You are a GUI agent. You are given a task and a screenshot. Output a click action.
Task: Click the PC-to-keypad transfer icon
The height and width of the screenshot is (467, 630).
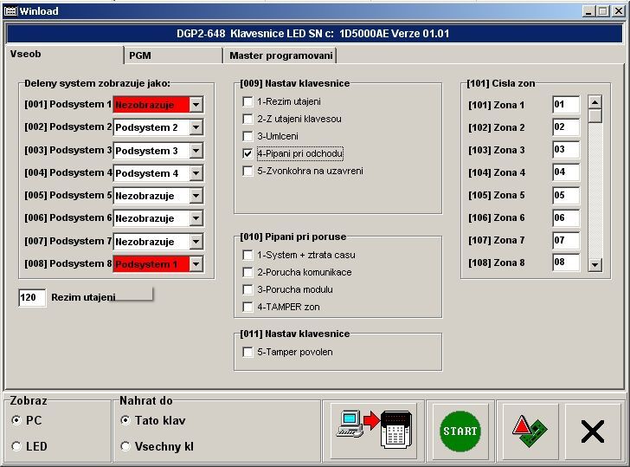[374, 431]
